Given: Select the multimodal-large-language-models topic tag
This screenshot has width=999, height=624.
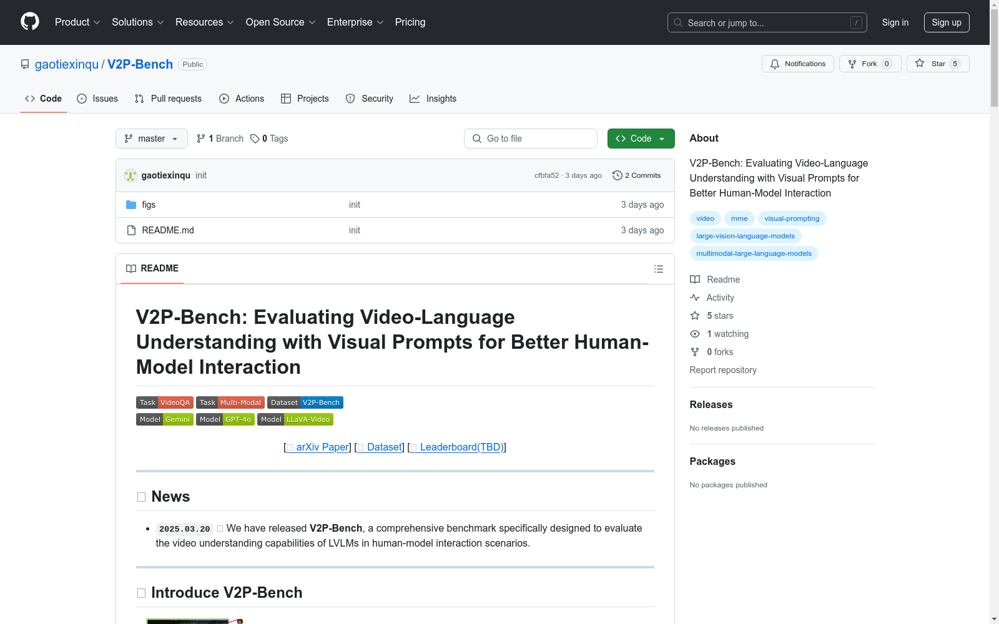Looking at the screenshot, I should pos(754,253).
